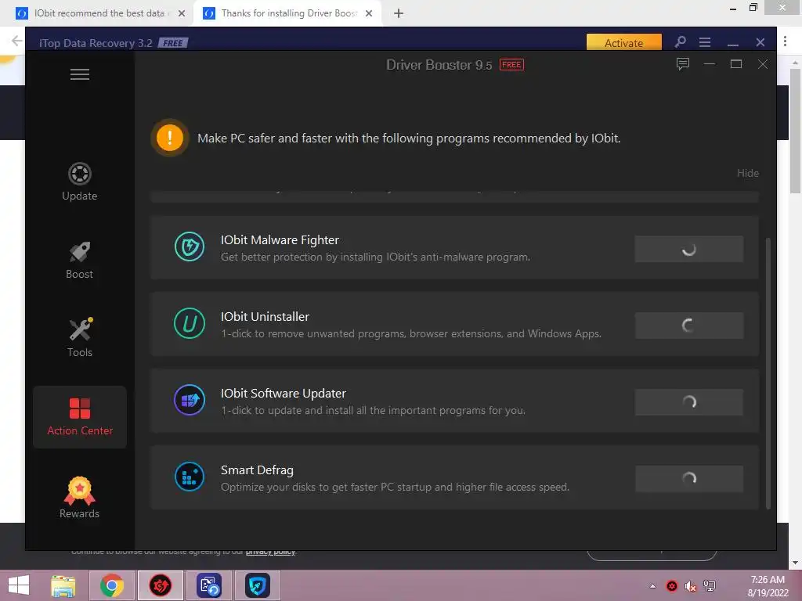Open File Explorer from taskbar
The image size is (802, 601).
[63, 585]
